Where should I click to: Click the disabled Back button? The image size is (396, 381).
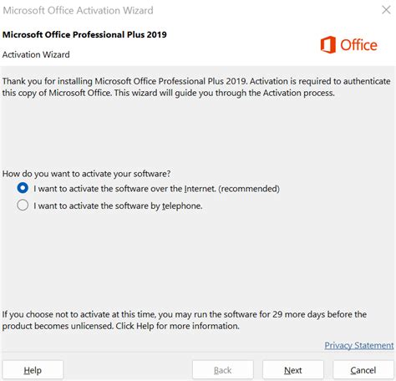tap(223, 370)
